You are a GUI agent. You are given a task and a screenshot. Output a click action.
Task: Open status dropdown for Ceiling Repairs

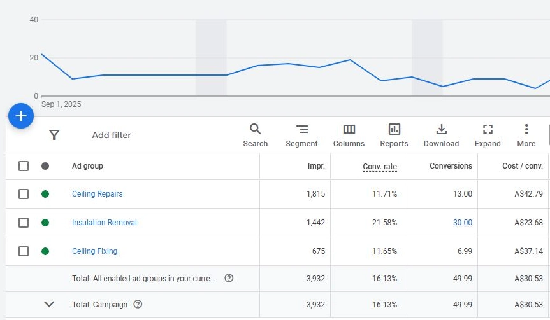click(45, 194)
